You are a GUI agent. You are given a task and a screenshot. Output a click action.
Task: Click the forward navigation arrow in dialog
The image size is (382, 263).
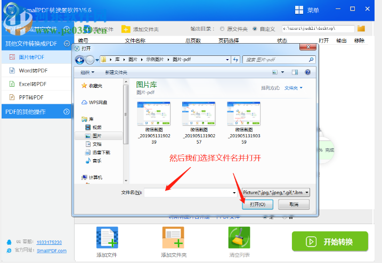(90, 60)
